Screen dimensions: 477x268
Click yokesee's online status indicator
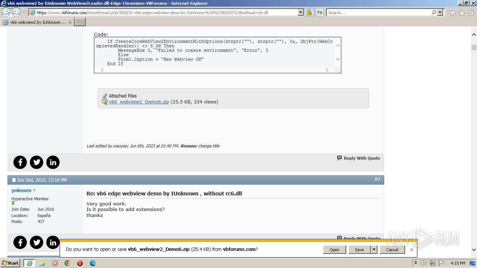click(x=34, y=191)
